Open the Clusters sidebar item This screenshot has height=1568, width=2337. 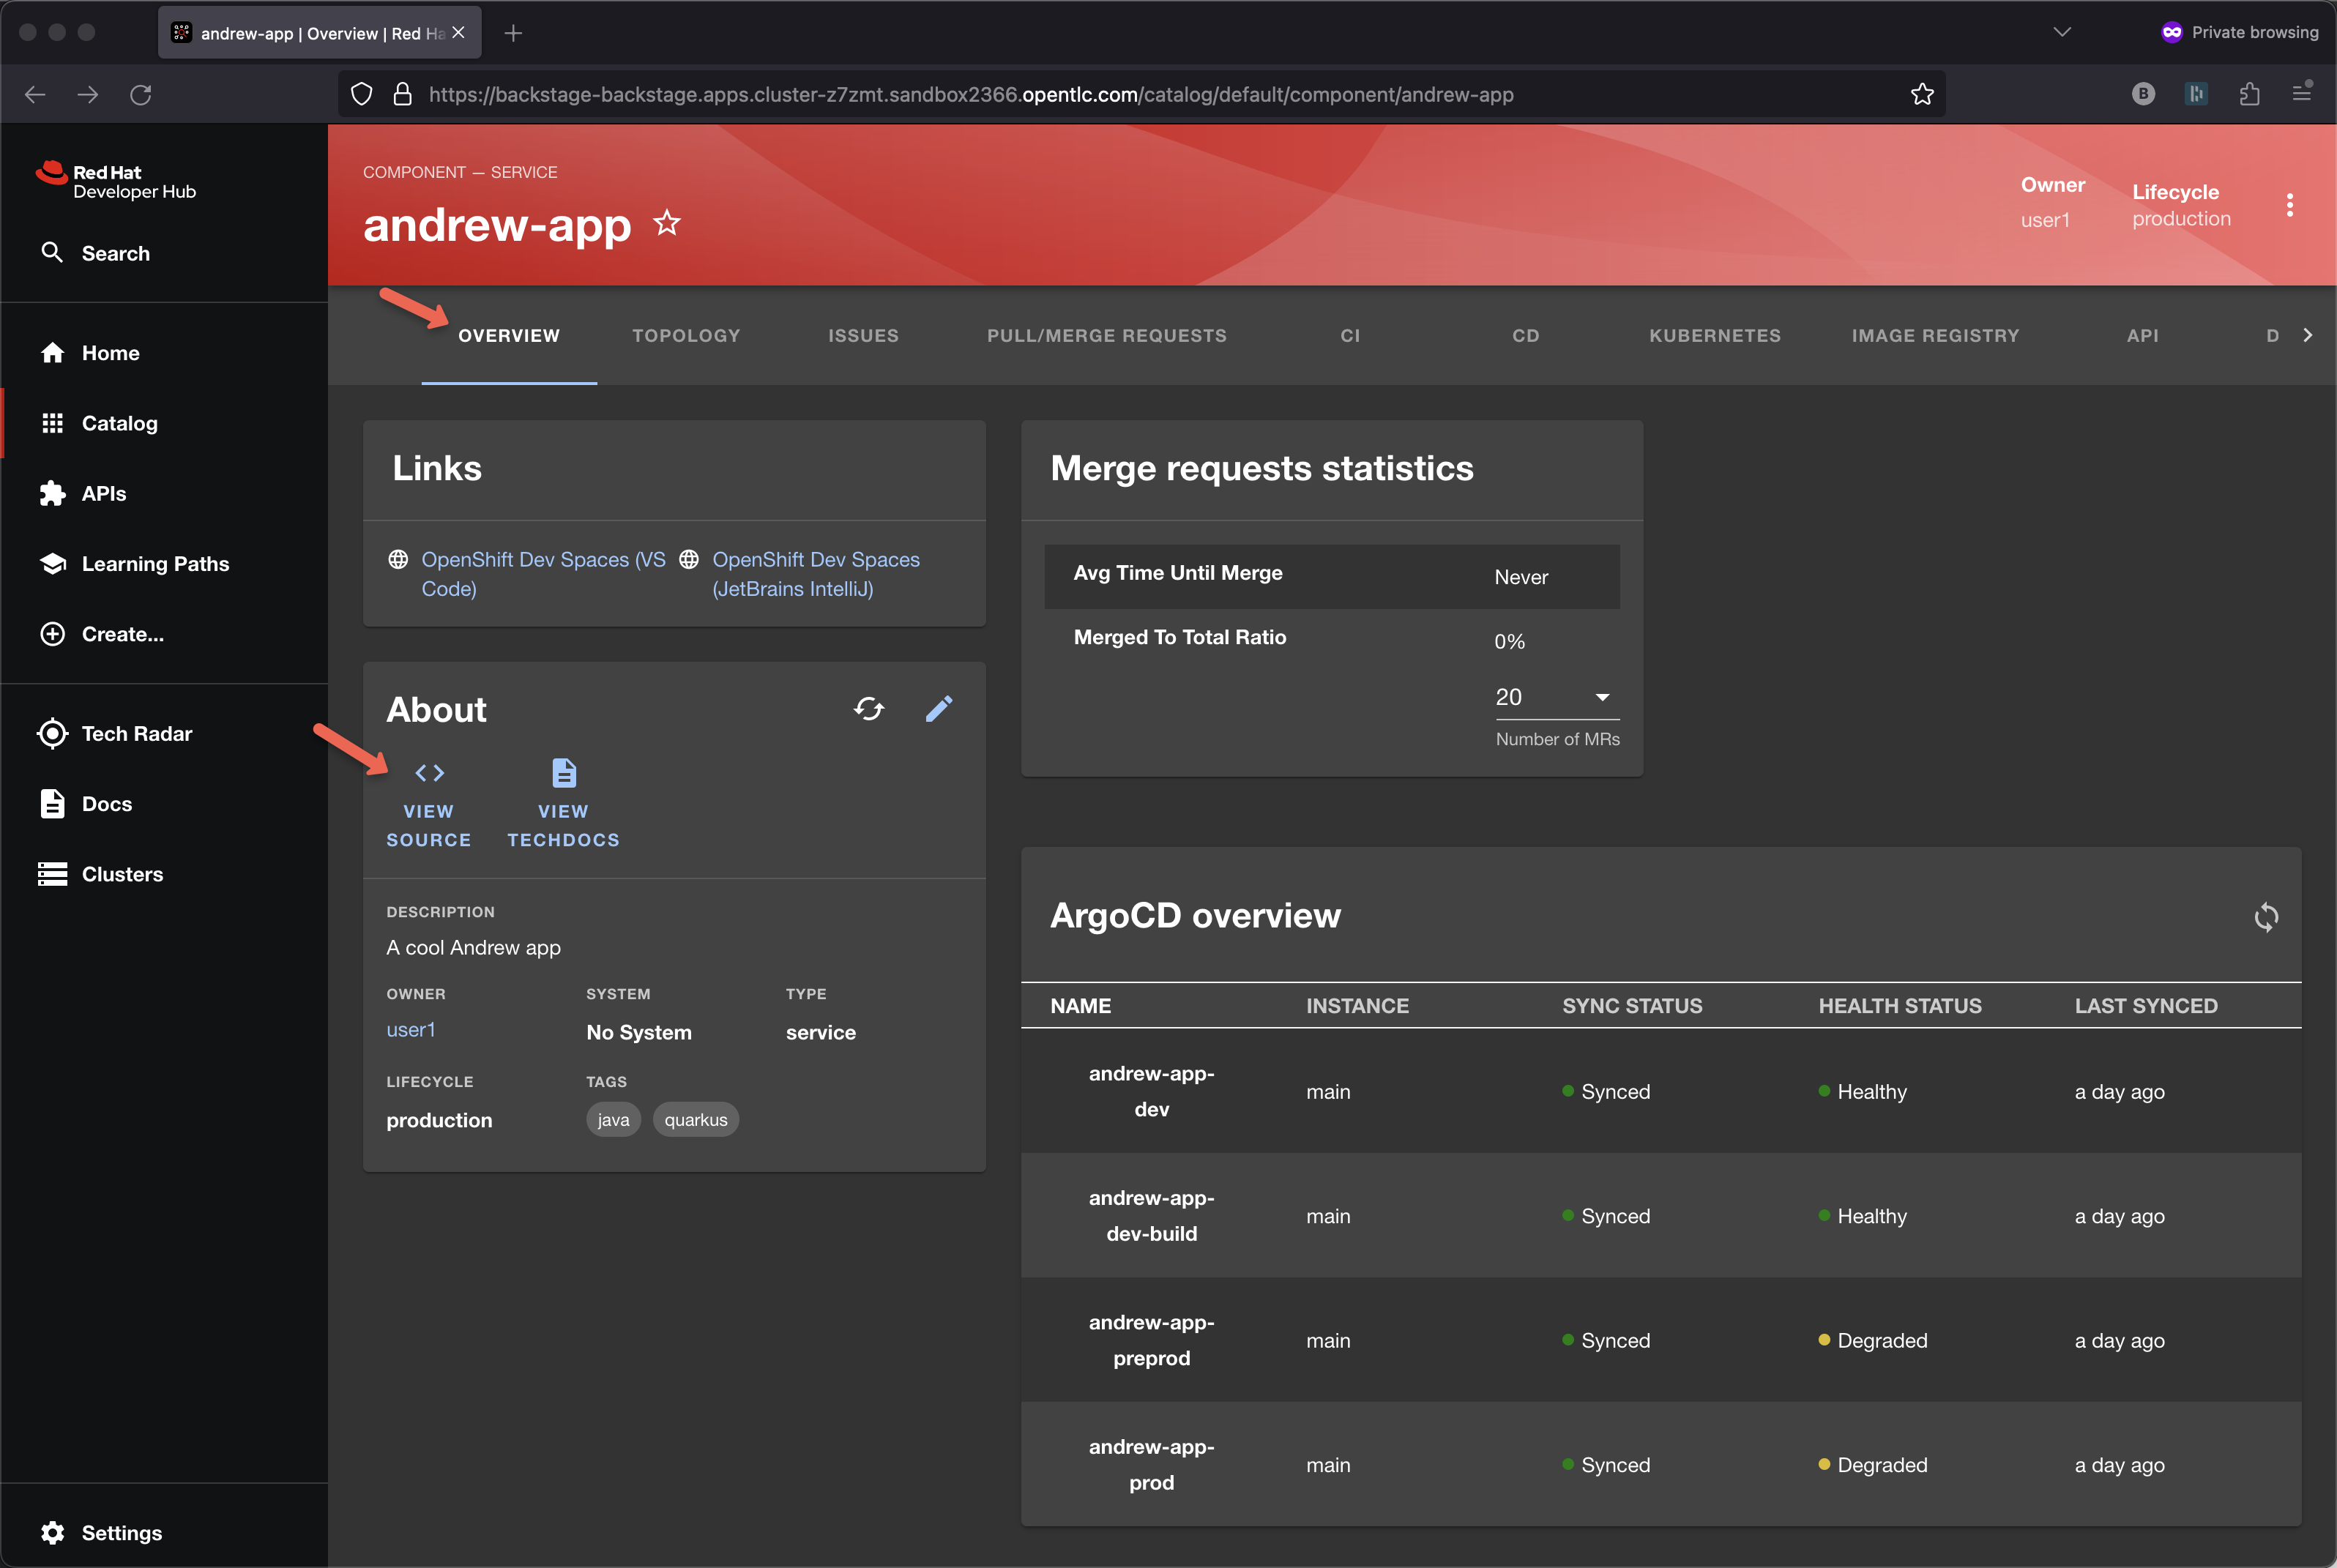tap(121, 874)
